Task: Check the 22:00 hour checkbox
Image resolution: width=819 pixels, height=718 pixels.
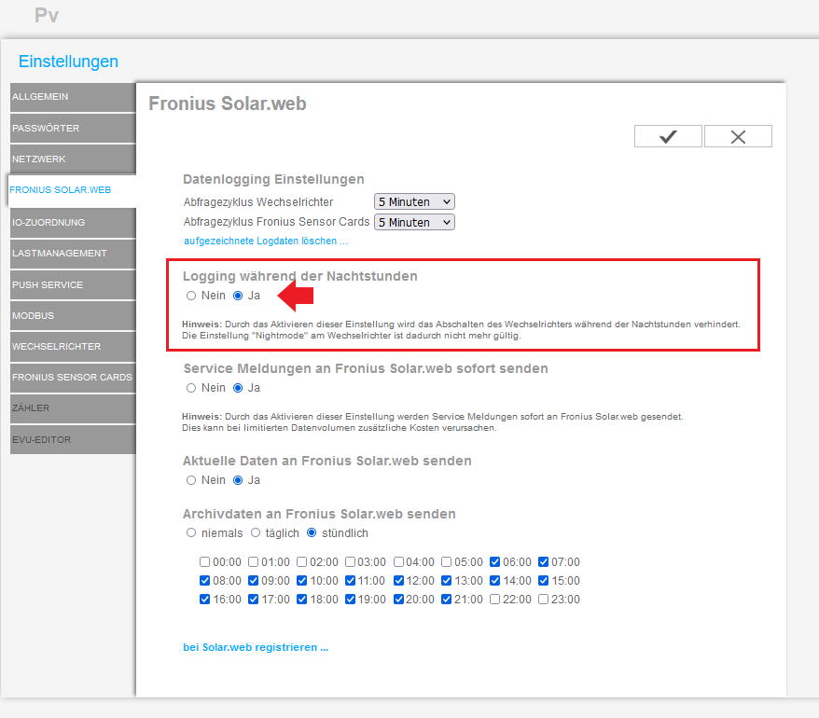Action: coord(495,600)
